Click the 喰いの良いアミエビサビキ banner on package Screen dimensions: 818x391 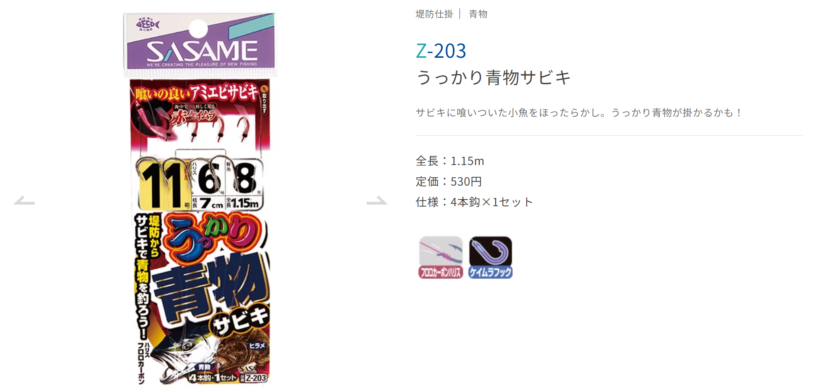pos(196,93)
